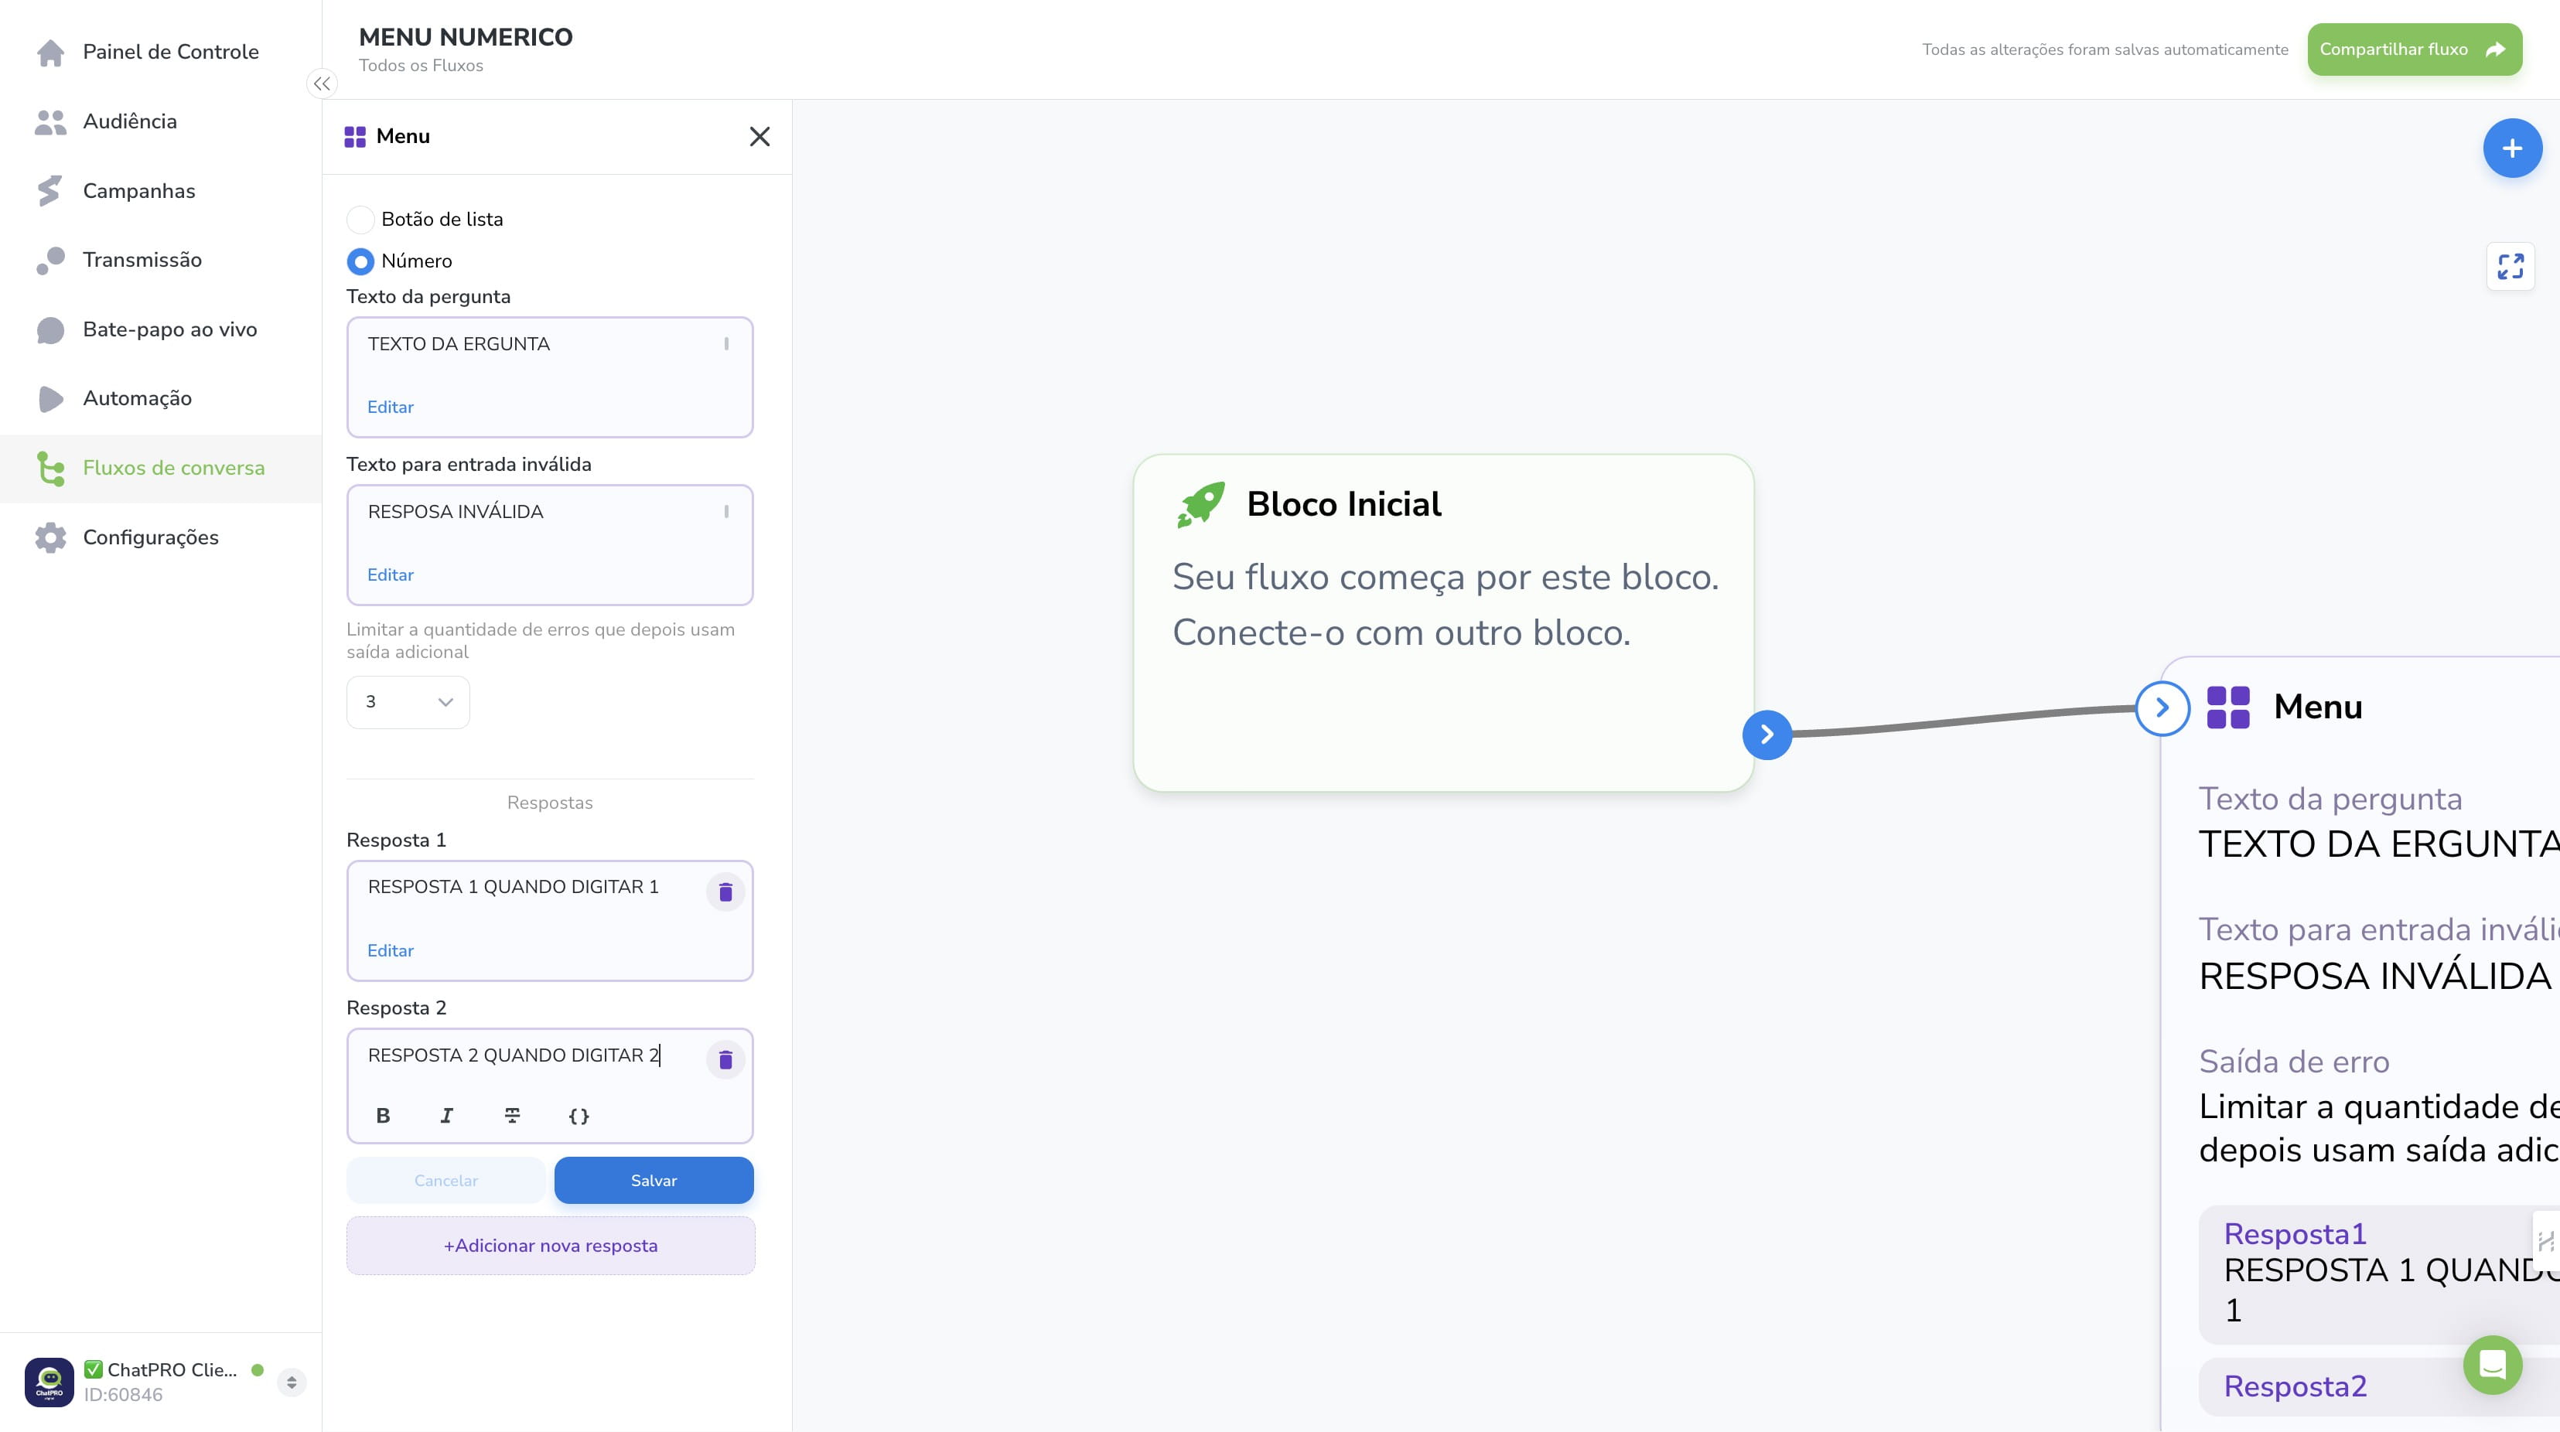The width and height of the screenshot is (2560, 1432).
Task: Open Bate-papo ao vivo
Action: coord(161,329)
